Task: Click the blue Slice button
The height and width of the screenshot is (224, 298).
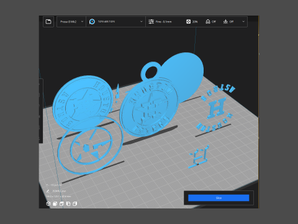Action: pos(219,198)
